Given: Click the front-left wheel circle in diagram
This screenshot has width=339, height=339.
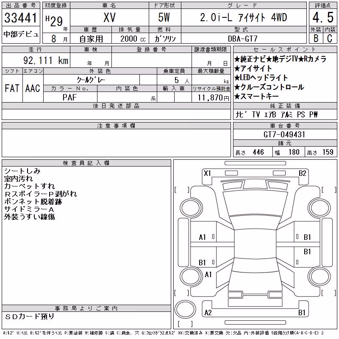Looking at the screenshot, I should (191, 208).
